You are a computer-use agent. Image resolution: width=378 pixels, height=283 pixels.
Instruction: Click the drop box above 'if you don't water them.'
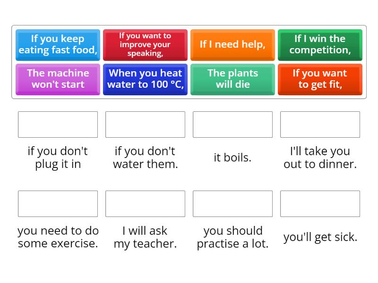[x=145, y=125]
